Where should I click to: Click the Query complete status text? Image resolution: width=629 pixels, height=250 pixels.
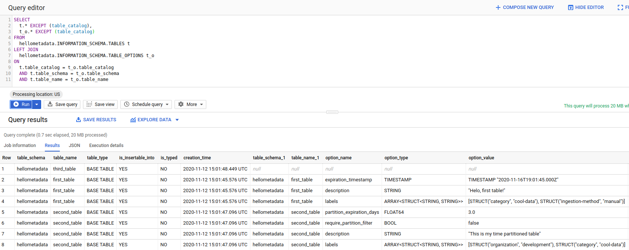[55, 135]
